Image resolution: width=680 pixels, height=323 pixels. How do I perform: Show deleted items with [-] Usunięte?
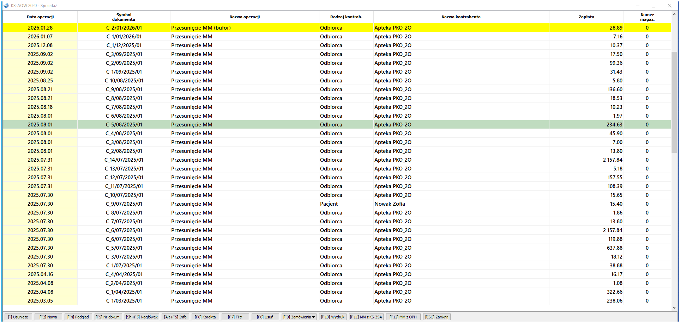tap(18, 317)
